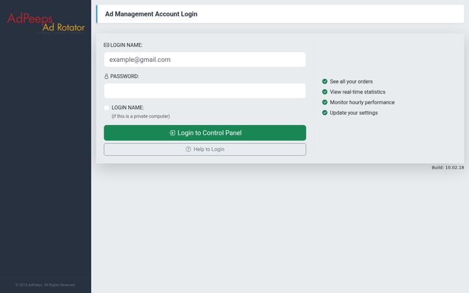Click the checkmark icon next to Update your settings
Screen dimensions: 469x293
point(324,113)
